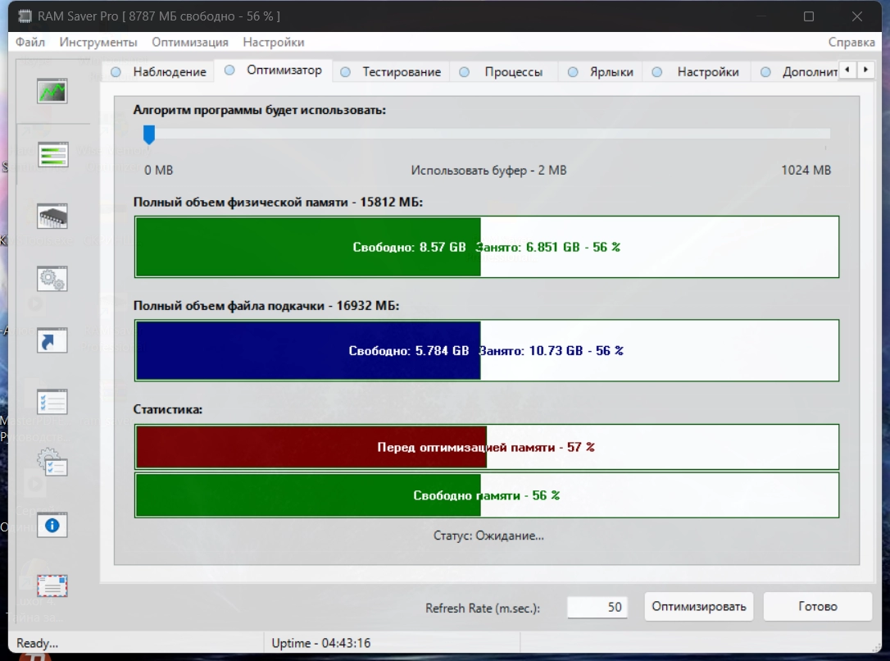Open the gears processes sidebar icon

(52, 279)
